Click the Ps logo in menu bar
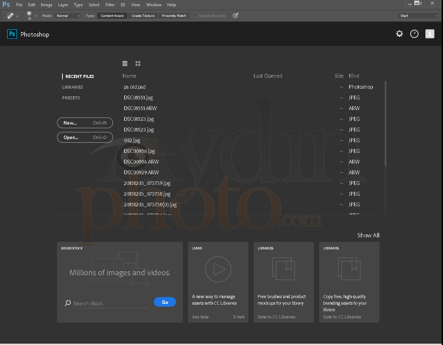The height and width of the screenshot is (345, 443). click(6, 5)
